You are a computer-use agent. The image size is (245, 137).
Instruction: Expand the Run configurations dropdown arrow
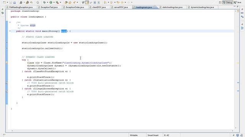tap(54, 2)
